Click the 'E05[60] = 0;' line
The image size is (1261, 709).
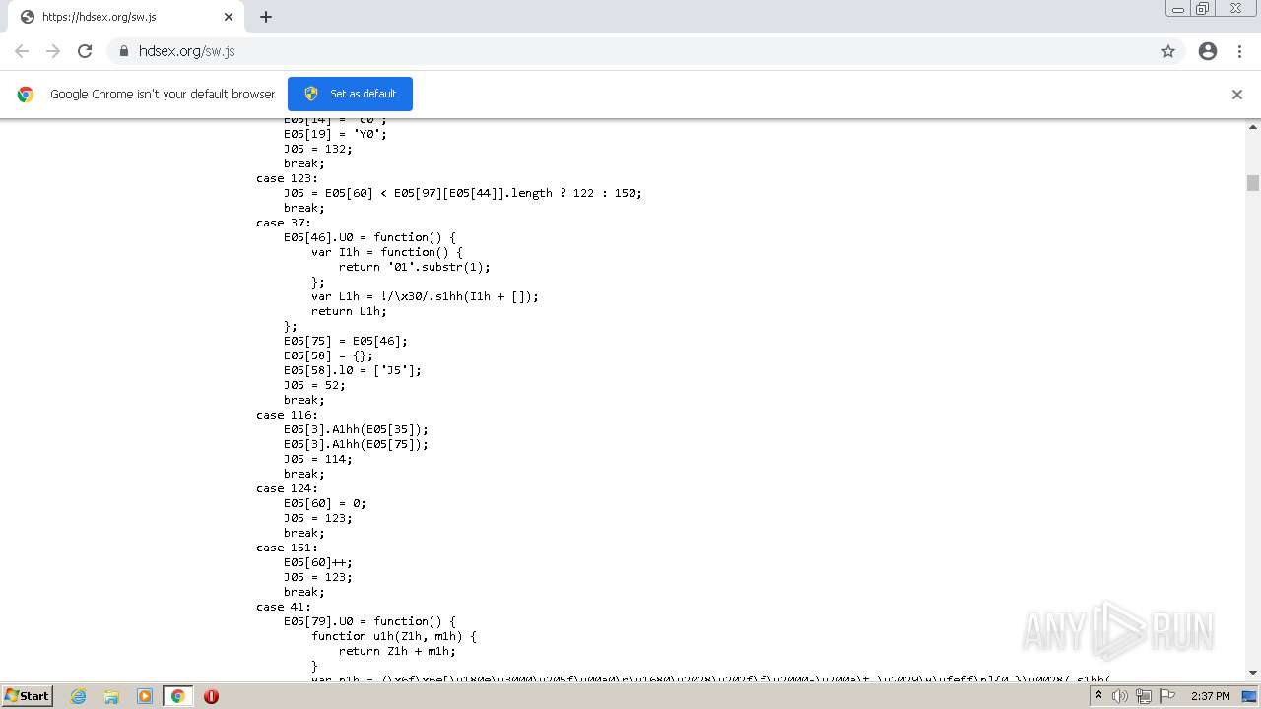325,503
